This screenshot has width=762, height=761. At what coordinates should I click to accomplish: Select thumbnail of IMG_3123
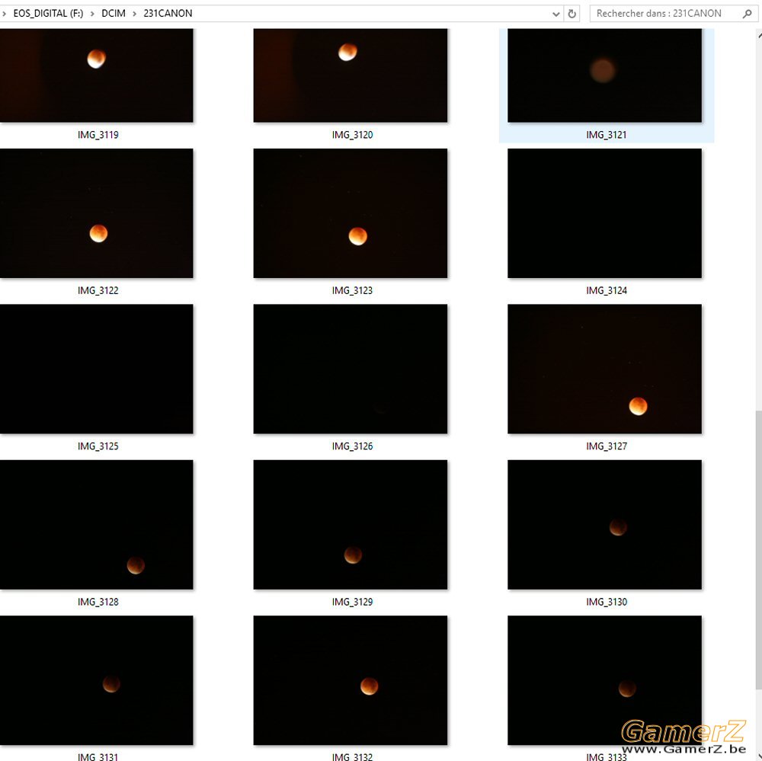351,213
